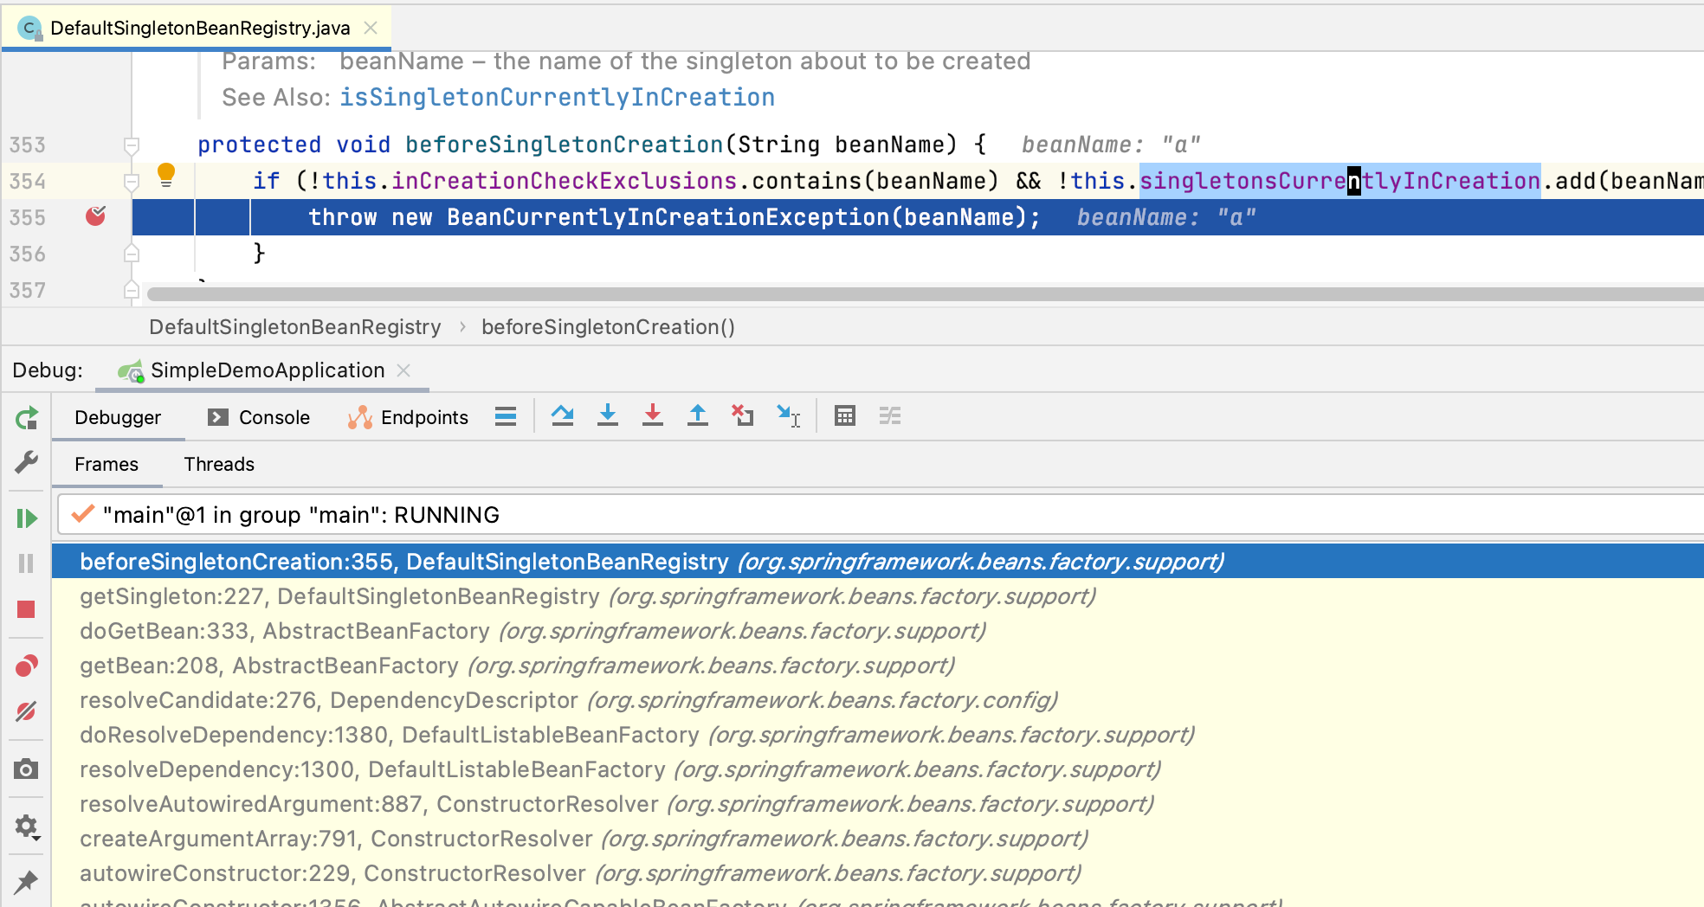Collapse the if-block fold marker at line 354
Screen dimensions: 1704x907
[132, 182]
